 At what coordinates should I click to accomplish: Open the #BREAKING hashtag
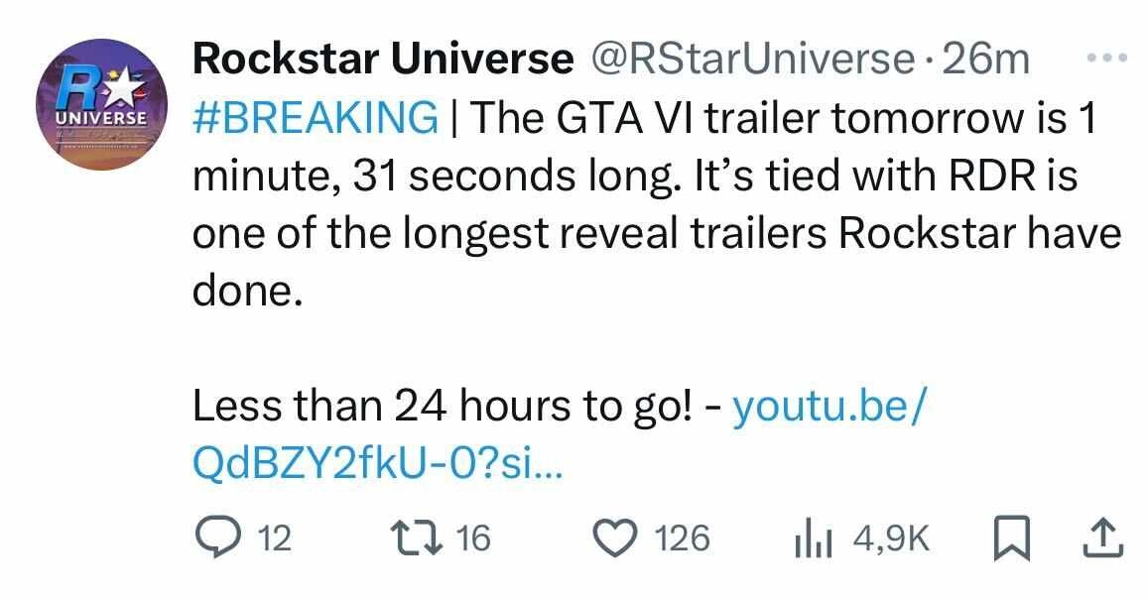(316, 118)
